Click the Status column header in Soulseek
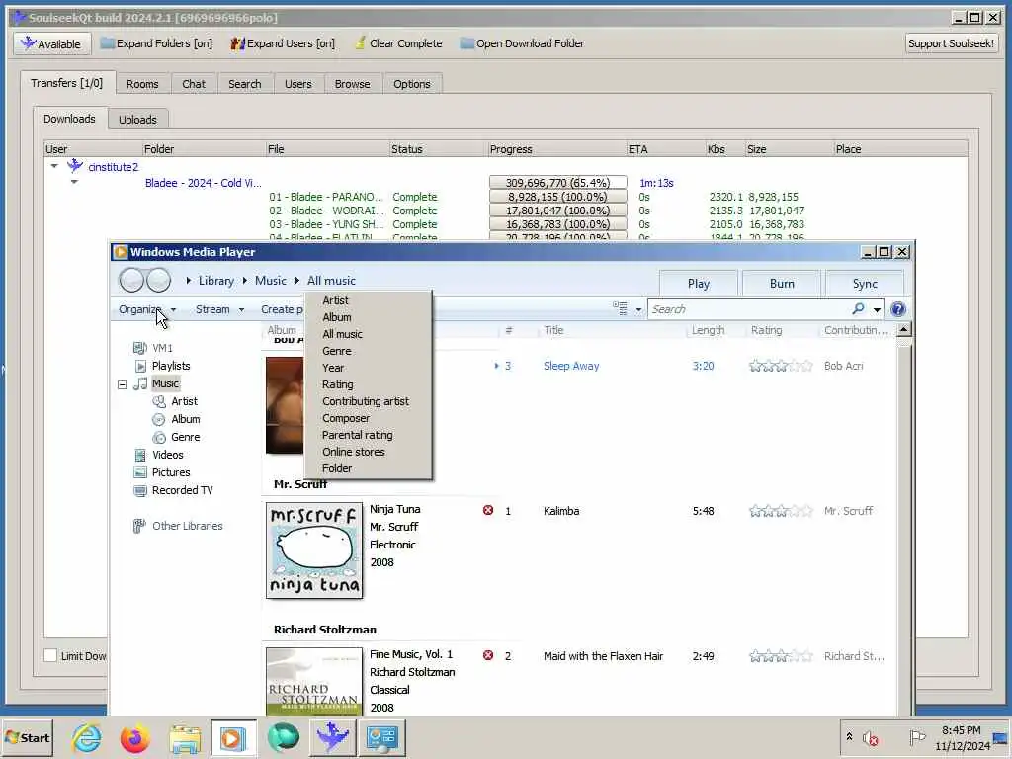Viewport: 1012px width, 759px height. point(438,149)
